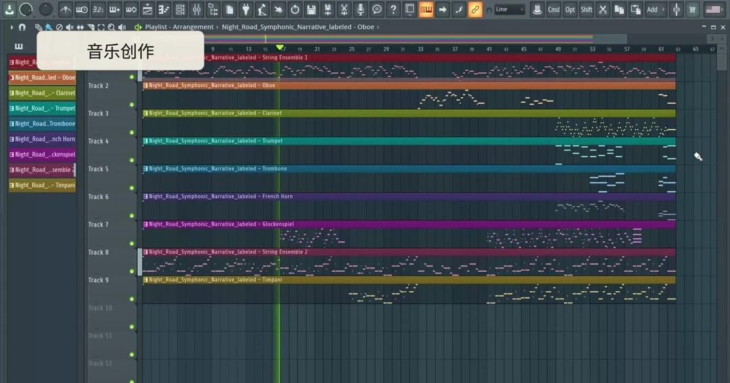Open the playlist options arrow menu
The image size is (730, 383).
coord(11,28)
